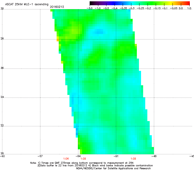Click the colorbar label '-0.5'
This screenshot has width=194, height=170.
click(x=106, y=8)
